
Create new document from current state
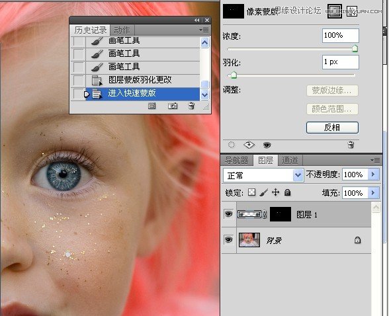[x=152, y=106]
